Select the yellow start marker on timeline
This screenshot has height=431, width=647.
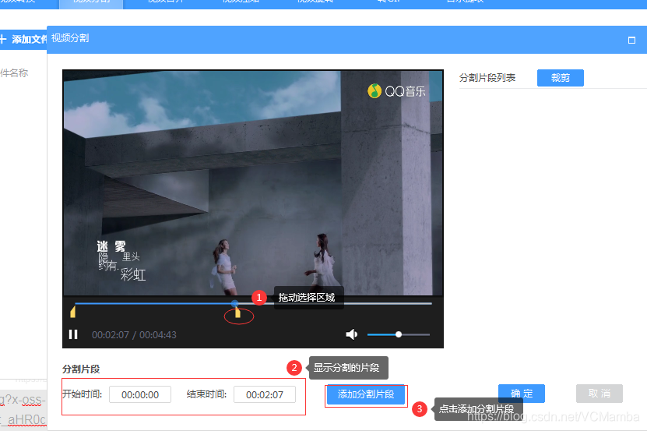pyautogui.click(x=73, y=312)
